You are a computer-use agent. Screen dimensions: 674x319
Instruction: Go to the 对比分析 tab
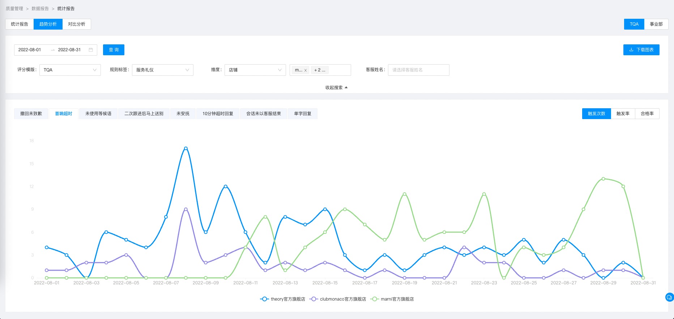77,24
